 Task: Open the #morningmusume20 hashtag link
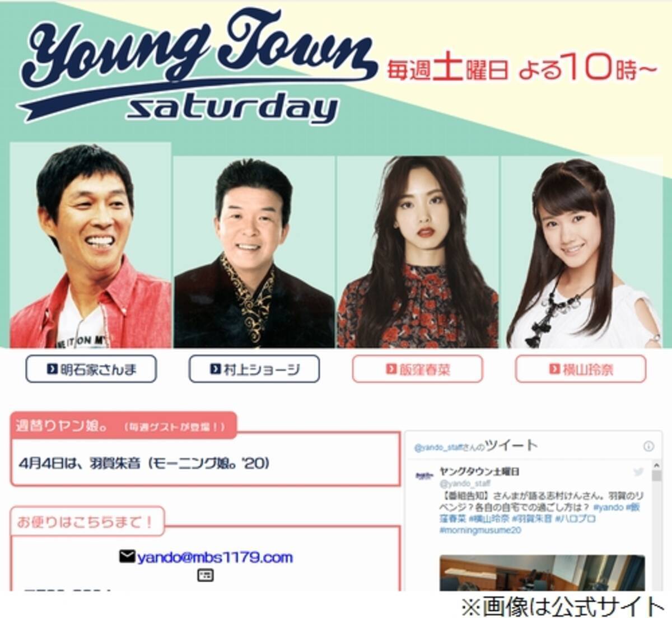[x=480, y=530]
